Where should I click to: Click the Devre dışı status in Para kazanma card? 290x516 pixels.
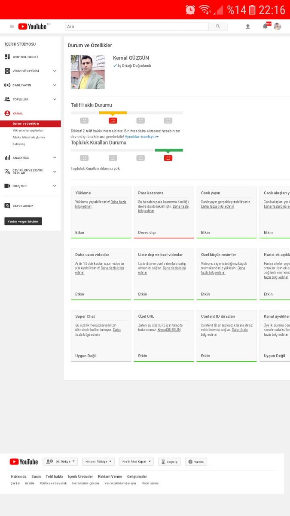147,233
